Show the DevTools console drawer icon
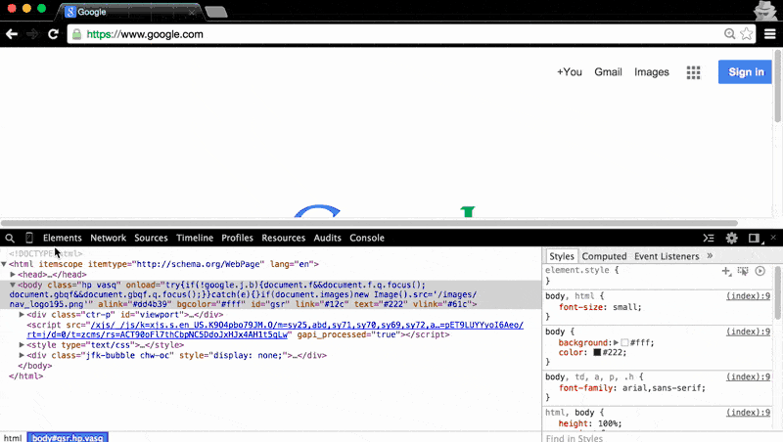Screen dimensions: 783x442 click(x=709, y=238)
